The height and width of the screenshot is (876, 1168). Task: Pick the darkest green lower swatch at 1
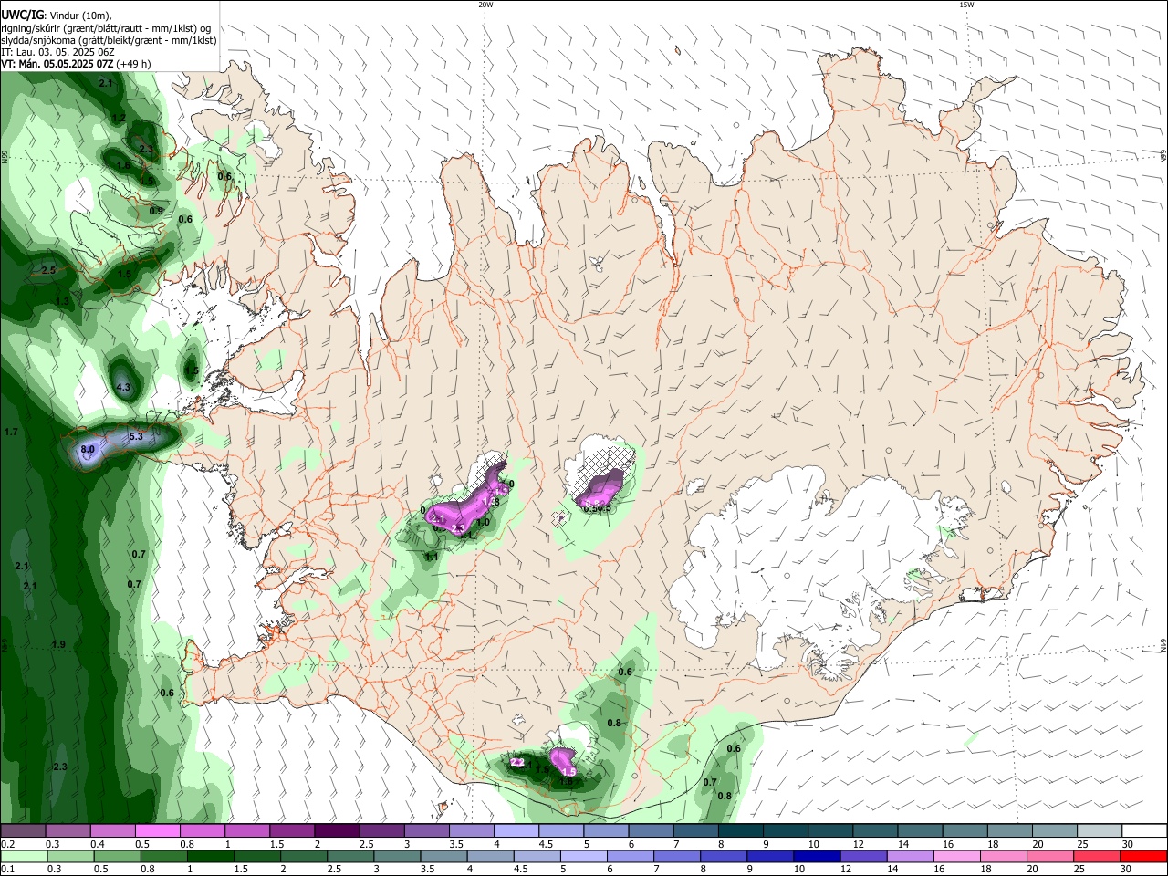pyautogui.click(x=211, y=856)
